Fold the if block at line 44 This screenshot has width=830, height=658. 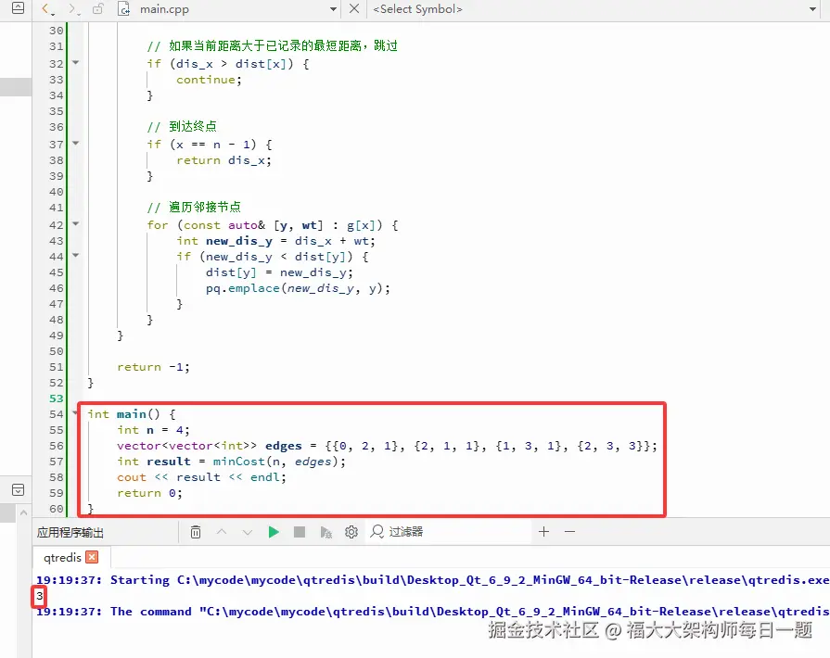[x=76, y=256]
